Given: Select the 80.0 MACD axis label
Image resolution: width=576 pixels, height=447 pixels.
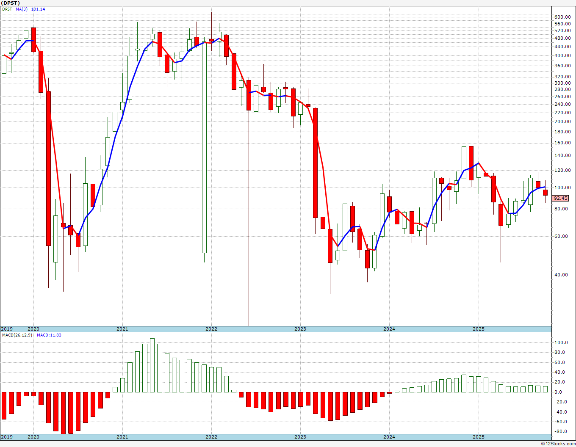Looking at the screenshot, I should [560, 352].
